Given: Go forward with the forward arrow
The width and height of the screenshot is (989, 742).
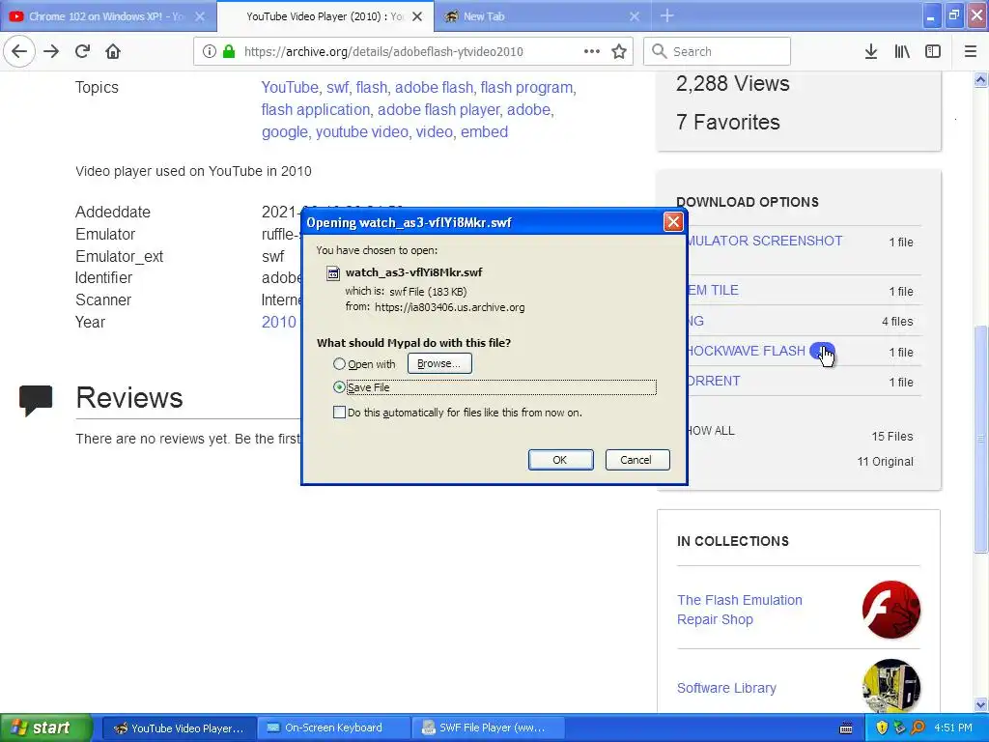Looking at the screenshot, I should pos(51,51).
